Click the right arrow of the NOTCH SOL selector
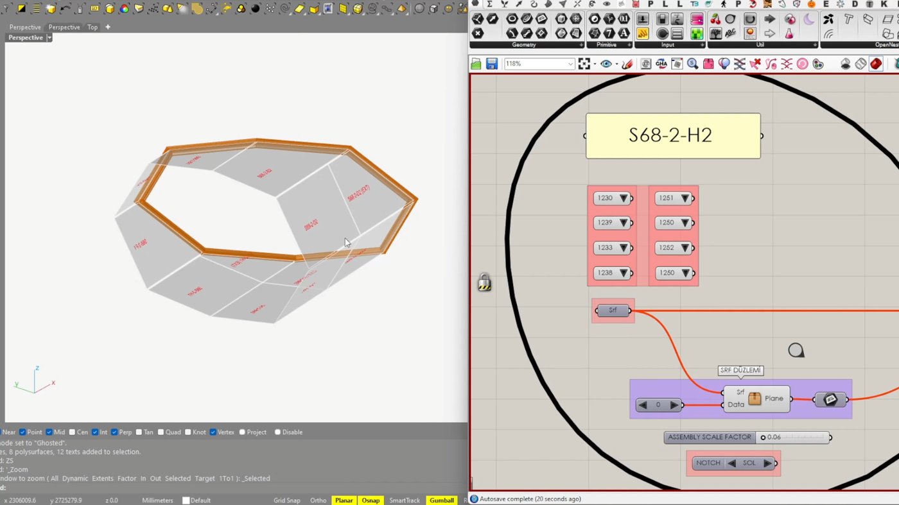The image size is (899, 505). point(767,463)
